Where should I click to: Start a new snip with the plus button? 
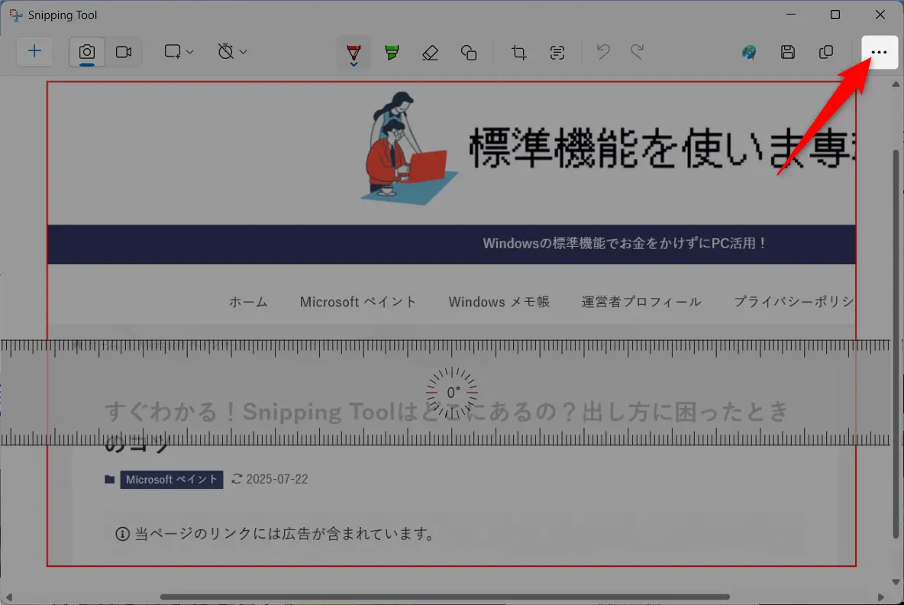point(34,52)
